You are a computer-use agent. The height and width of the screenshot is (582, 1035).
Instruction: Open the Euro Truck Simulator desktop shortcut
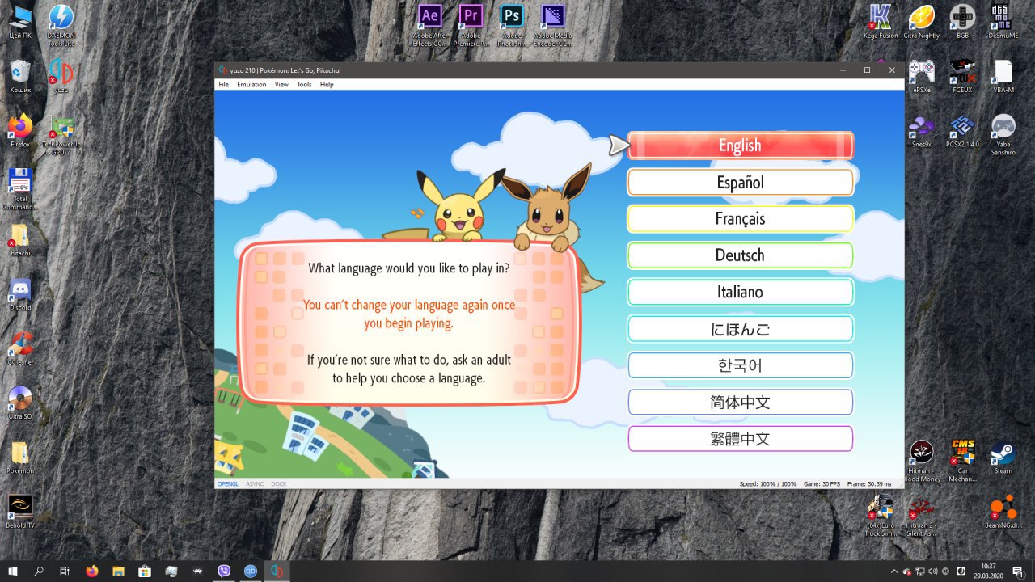(881, 515)
